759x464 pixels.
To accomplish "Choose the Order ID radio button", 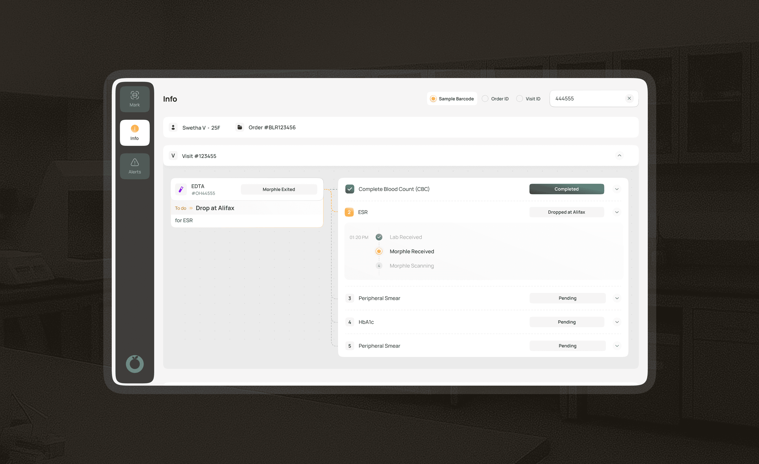I will tap(485, 99).
